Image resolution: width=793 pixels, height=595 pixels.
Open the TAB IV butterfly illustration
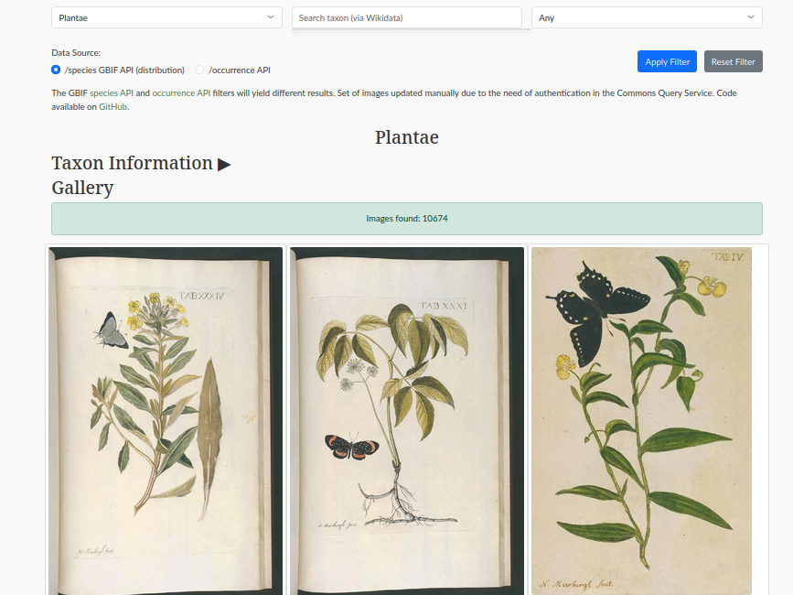(x=641, y=421)
